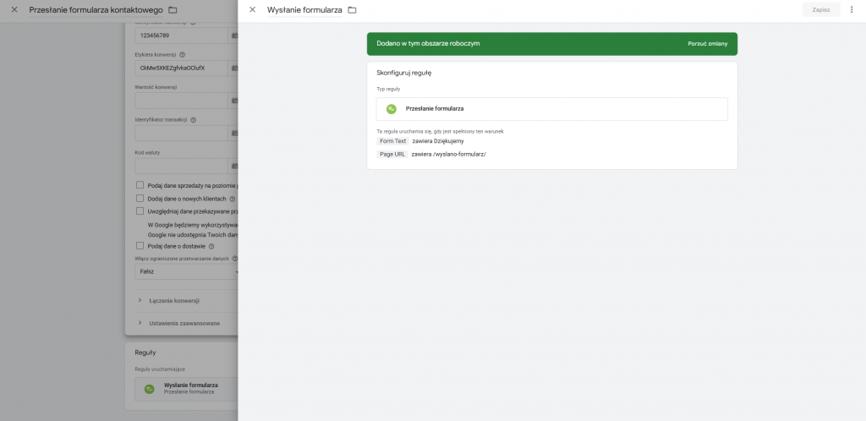The image size is (866, 421).
Task: Open the three-dot more options menu
Action: click(851, 9)
